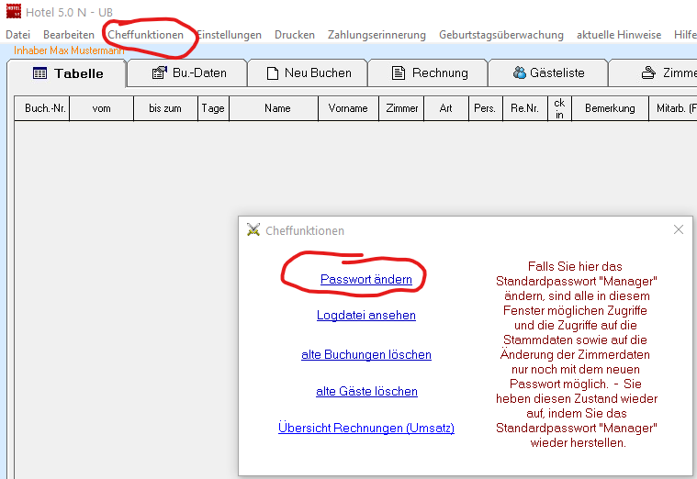Click alte Gäste löschen link
The height and width of the screenshot is (479, 697).
365,392
